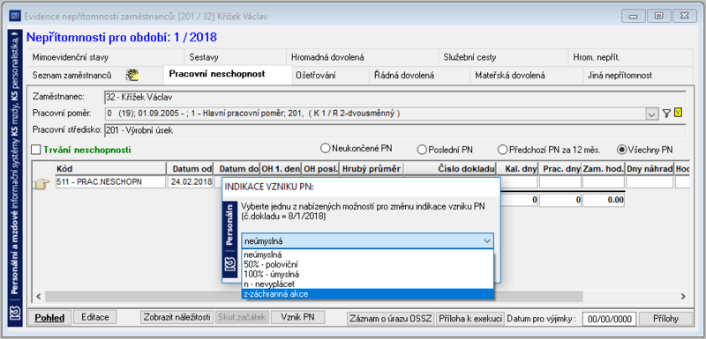
Task: Switch to the Ošetřování tab
Action: (330, 76)
